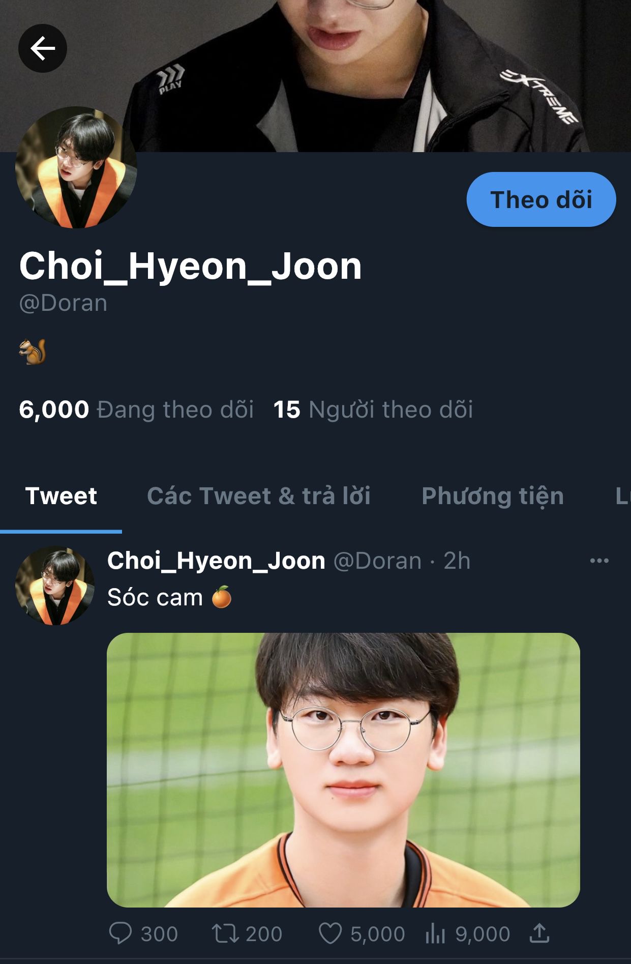The width and height of the screenshot is (631, 964).
Task: Like the tweet with heart icon
Action: (330, 933)
